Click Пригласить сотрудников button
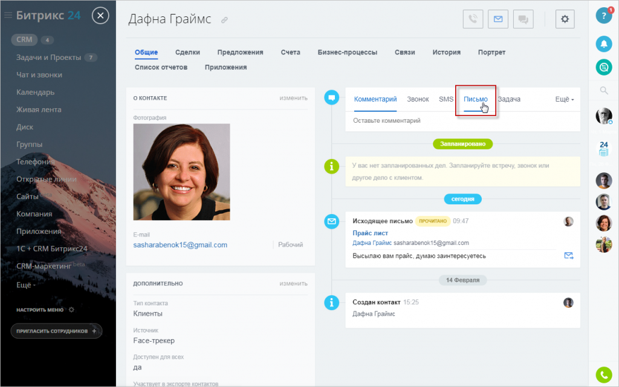 (x=56, y=331)
